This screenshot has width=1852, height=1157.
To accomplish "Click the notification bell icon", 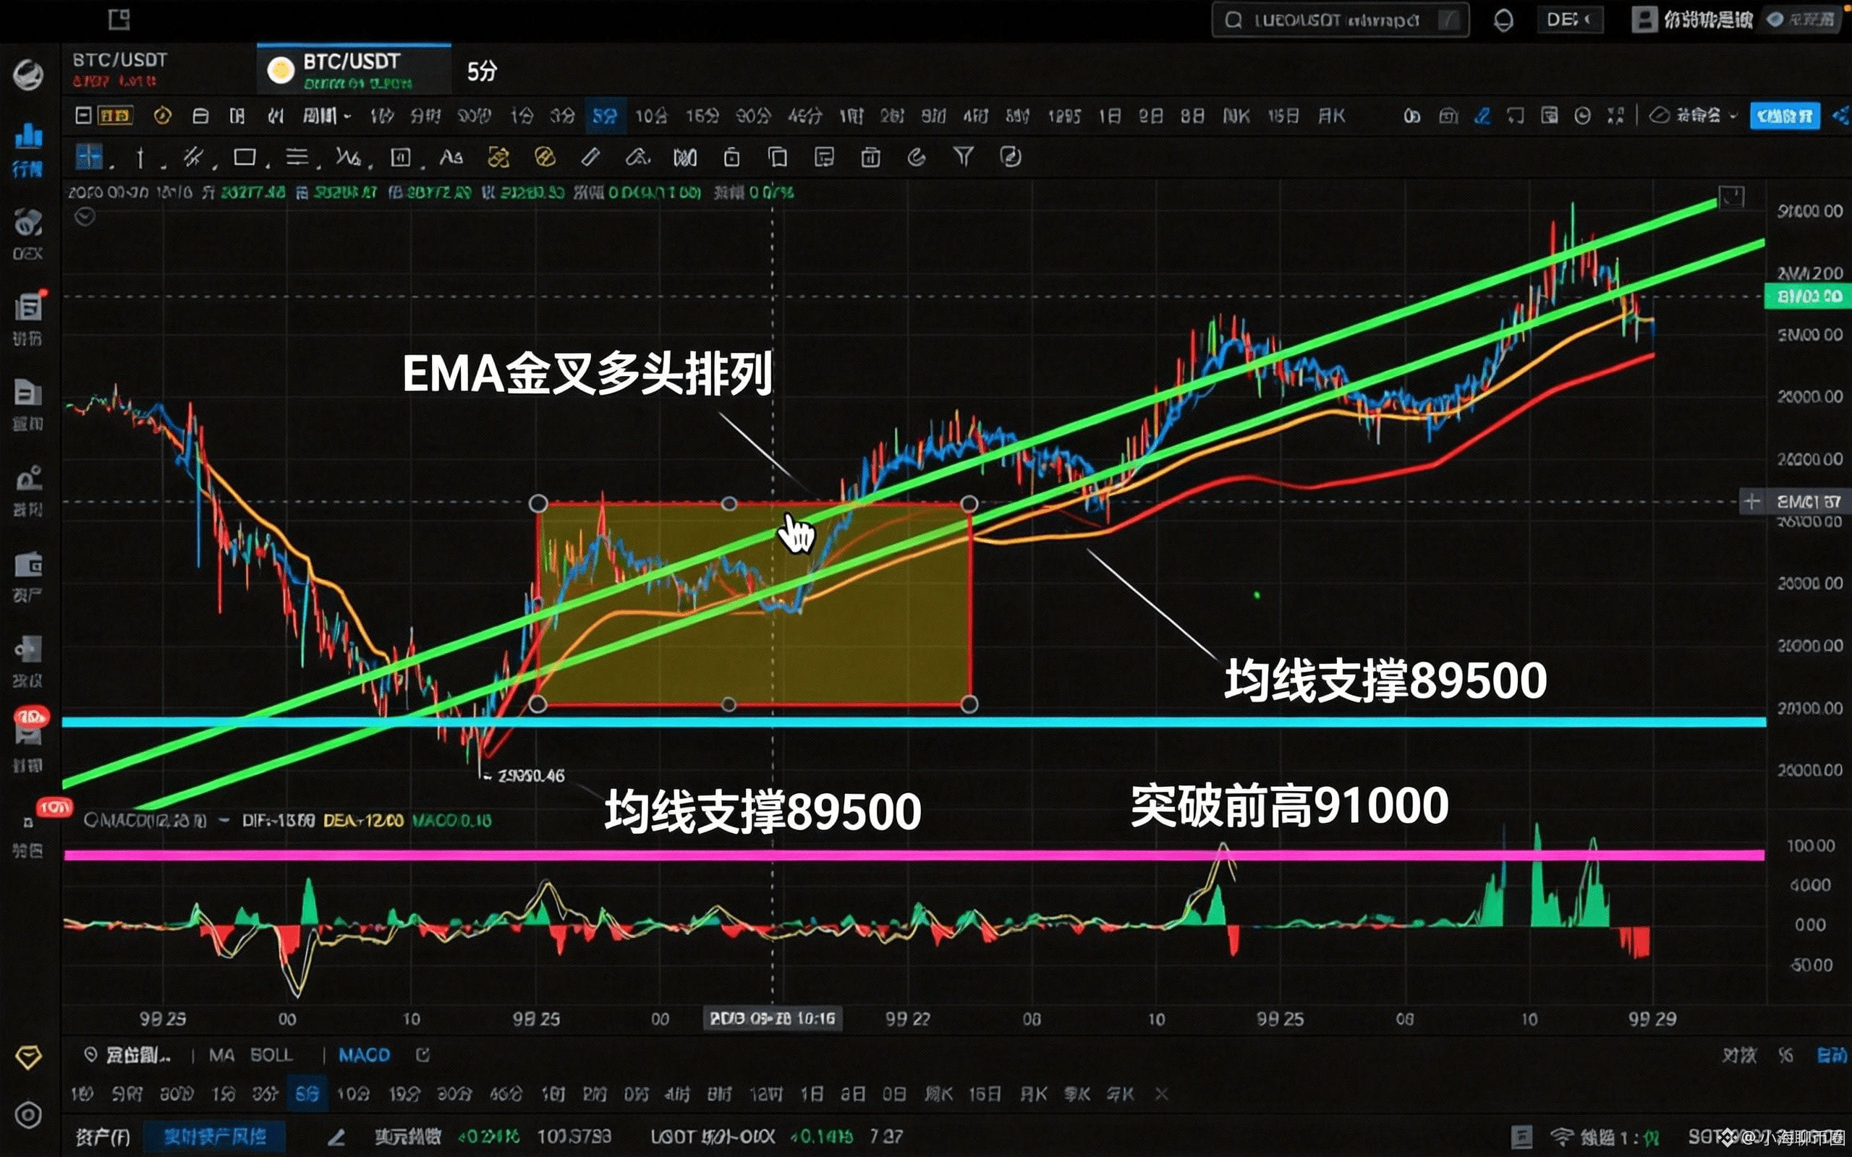I will (x=1503, y=20).
